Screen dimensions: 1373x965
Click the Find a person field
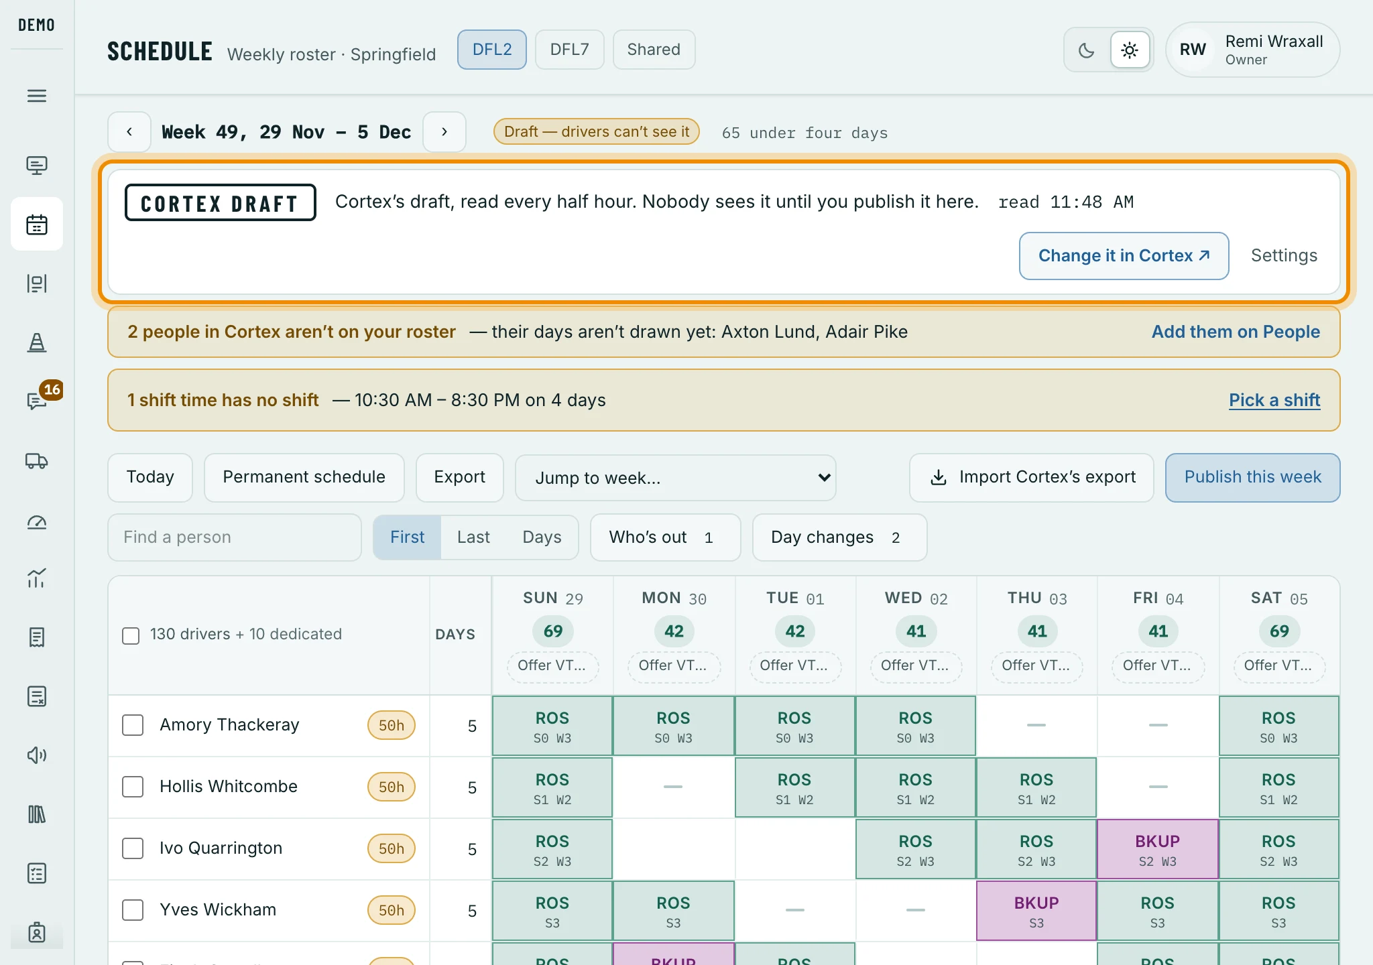[x=235, y=537]
